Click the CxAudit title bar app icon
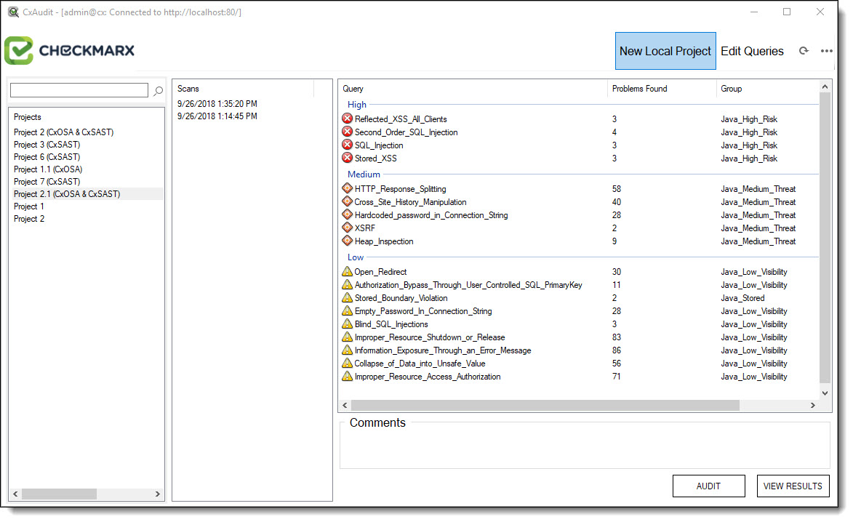The image size is (853, 522). [13, 12]
